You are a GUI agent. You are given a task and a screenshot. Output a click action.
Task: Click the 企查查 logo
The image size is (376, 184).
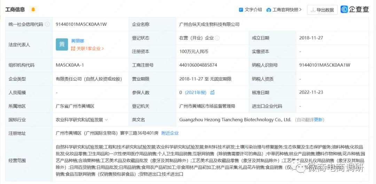pos(355,9)
